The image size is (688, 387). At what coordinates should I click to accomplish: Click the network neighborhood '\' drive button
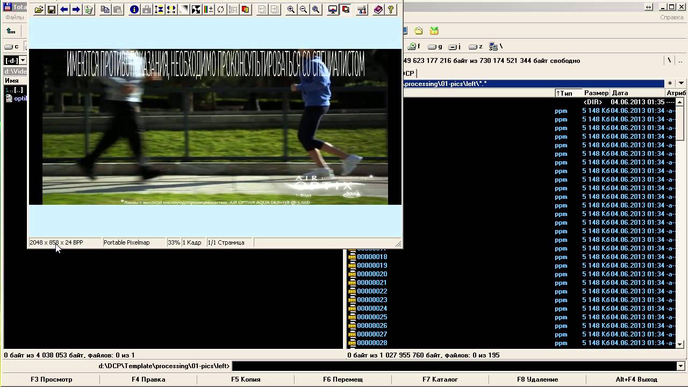point(497,47)
